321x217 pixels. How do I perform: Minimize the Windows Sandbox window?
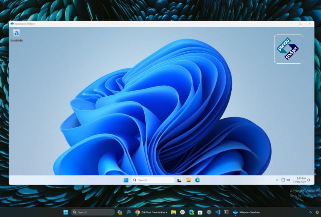click(291, 24)
